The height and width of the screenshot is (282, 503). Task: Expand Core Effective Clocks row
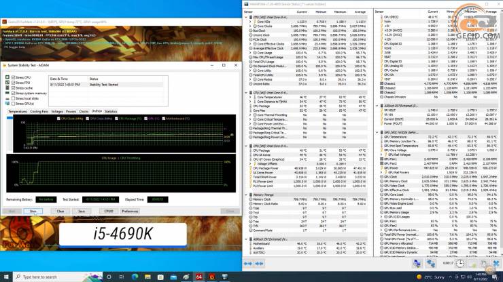click(250, 44)
